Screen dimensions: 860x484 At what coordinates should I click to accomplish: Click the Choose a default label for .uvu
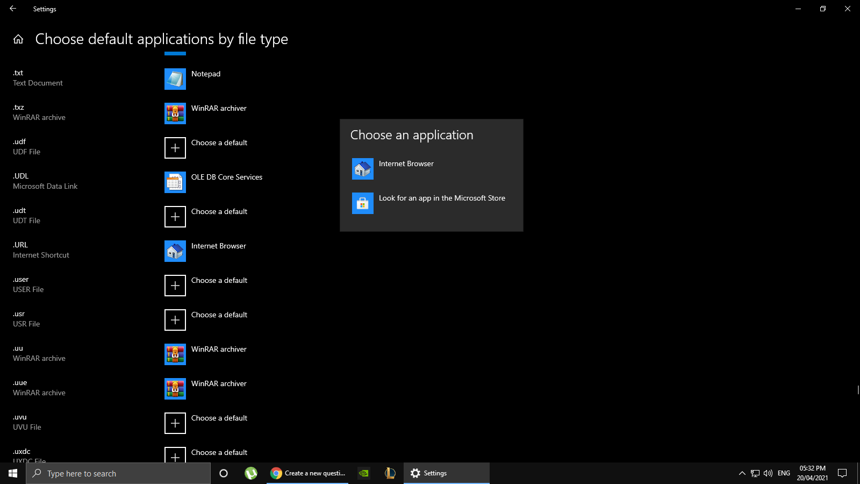click(x=219, y=418)
